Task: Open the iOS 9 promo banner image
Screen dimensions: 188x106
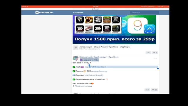Action: coord(114,29)
